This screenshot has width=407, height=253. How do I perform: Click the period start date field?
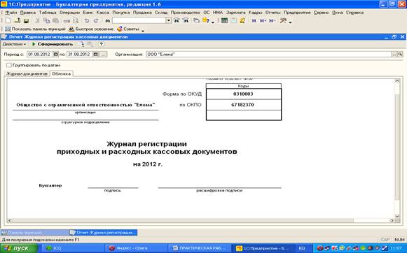point(40,55)
